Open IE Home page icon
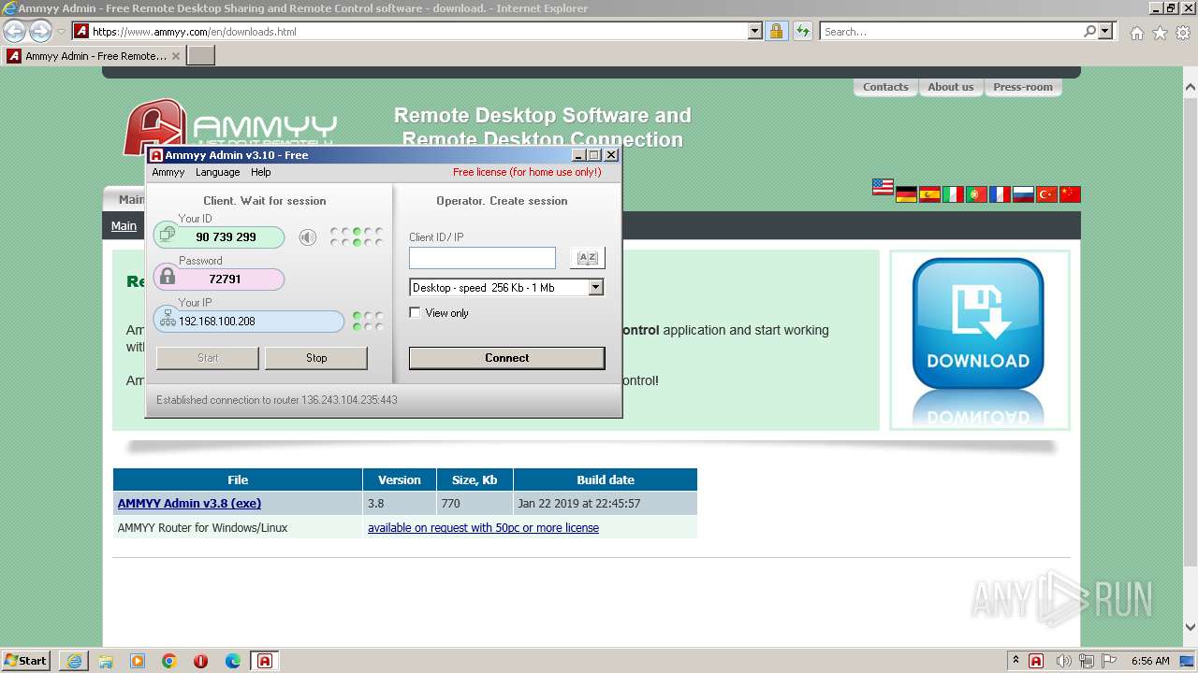The height and width of the screenshot is (673, 1198). (1136, 33)
